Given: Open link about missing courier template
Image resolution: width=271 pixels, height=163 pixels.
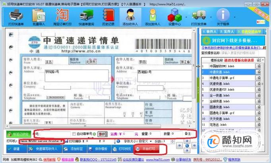Looking at the screenshot, I should (x=232, y=48).
